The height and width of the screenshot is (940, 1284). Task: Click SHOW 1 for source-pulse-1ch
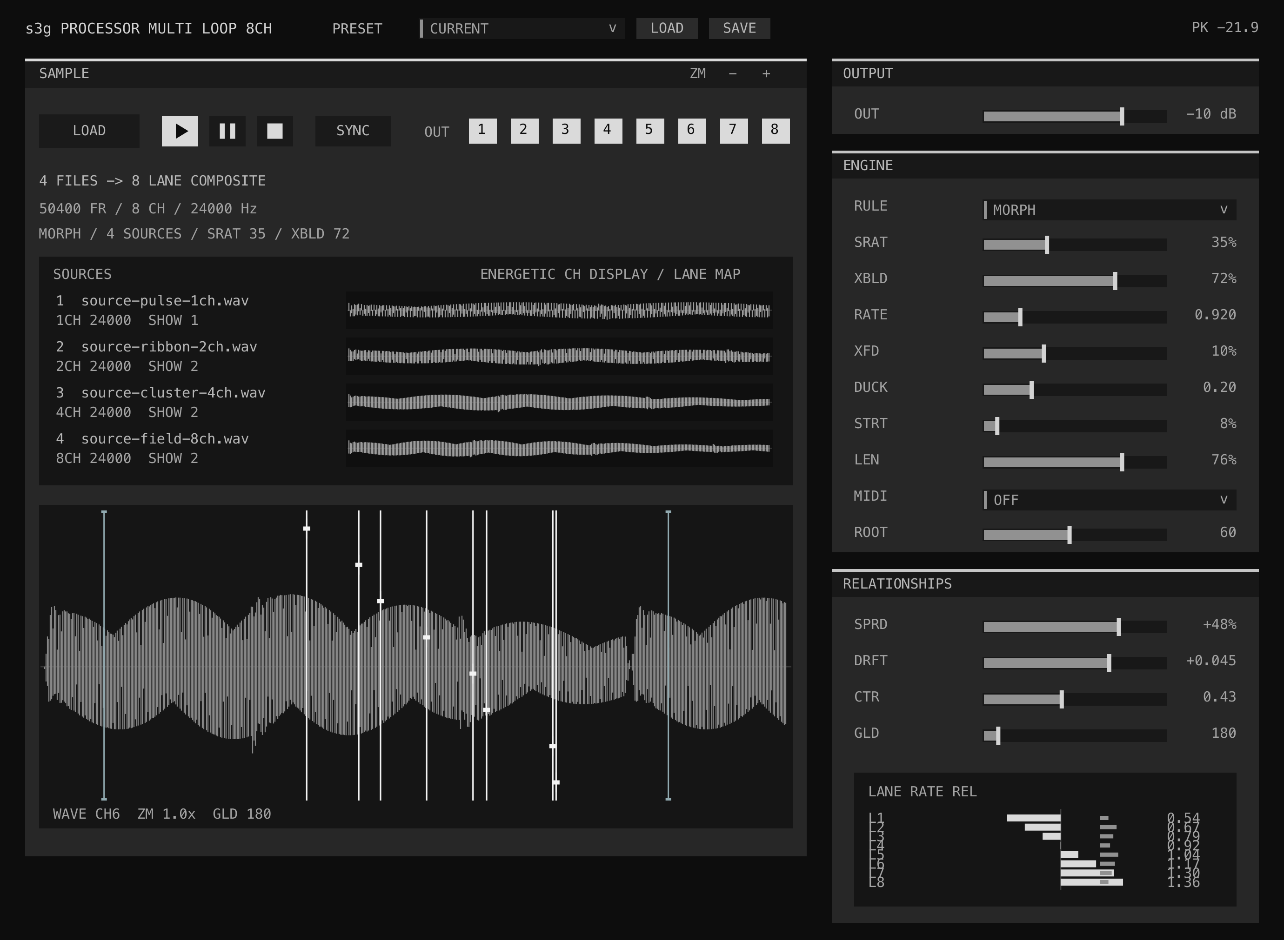pos(173,321)
